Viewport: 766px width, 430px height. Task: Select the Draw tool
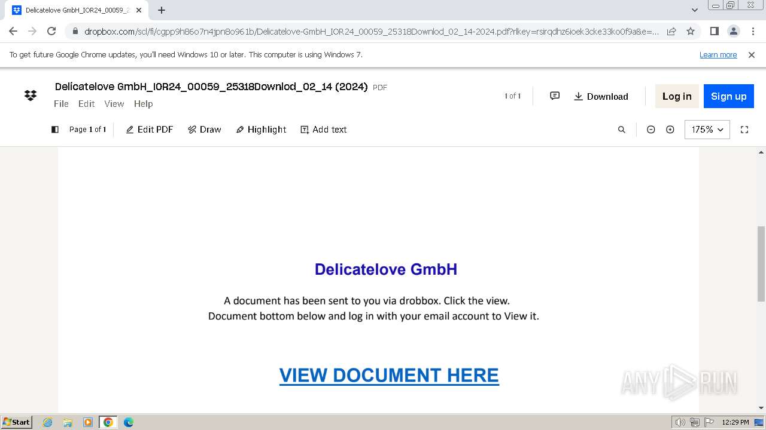tap(205, 130)
